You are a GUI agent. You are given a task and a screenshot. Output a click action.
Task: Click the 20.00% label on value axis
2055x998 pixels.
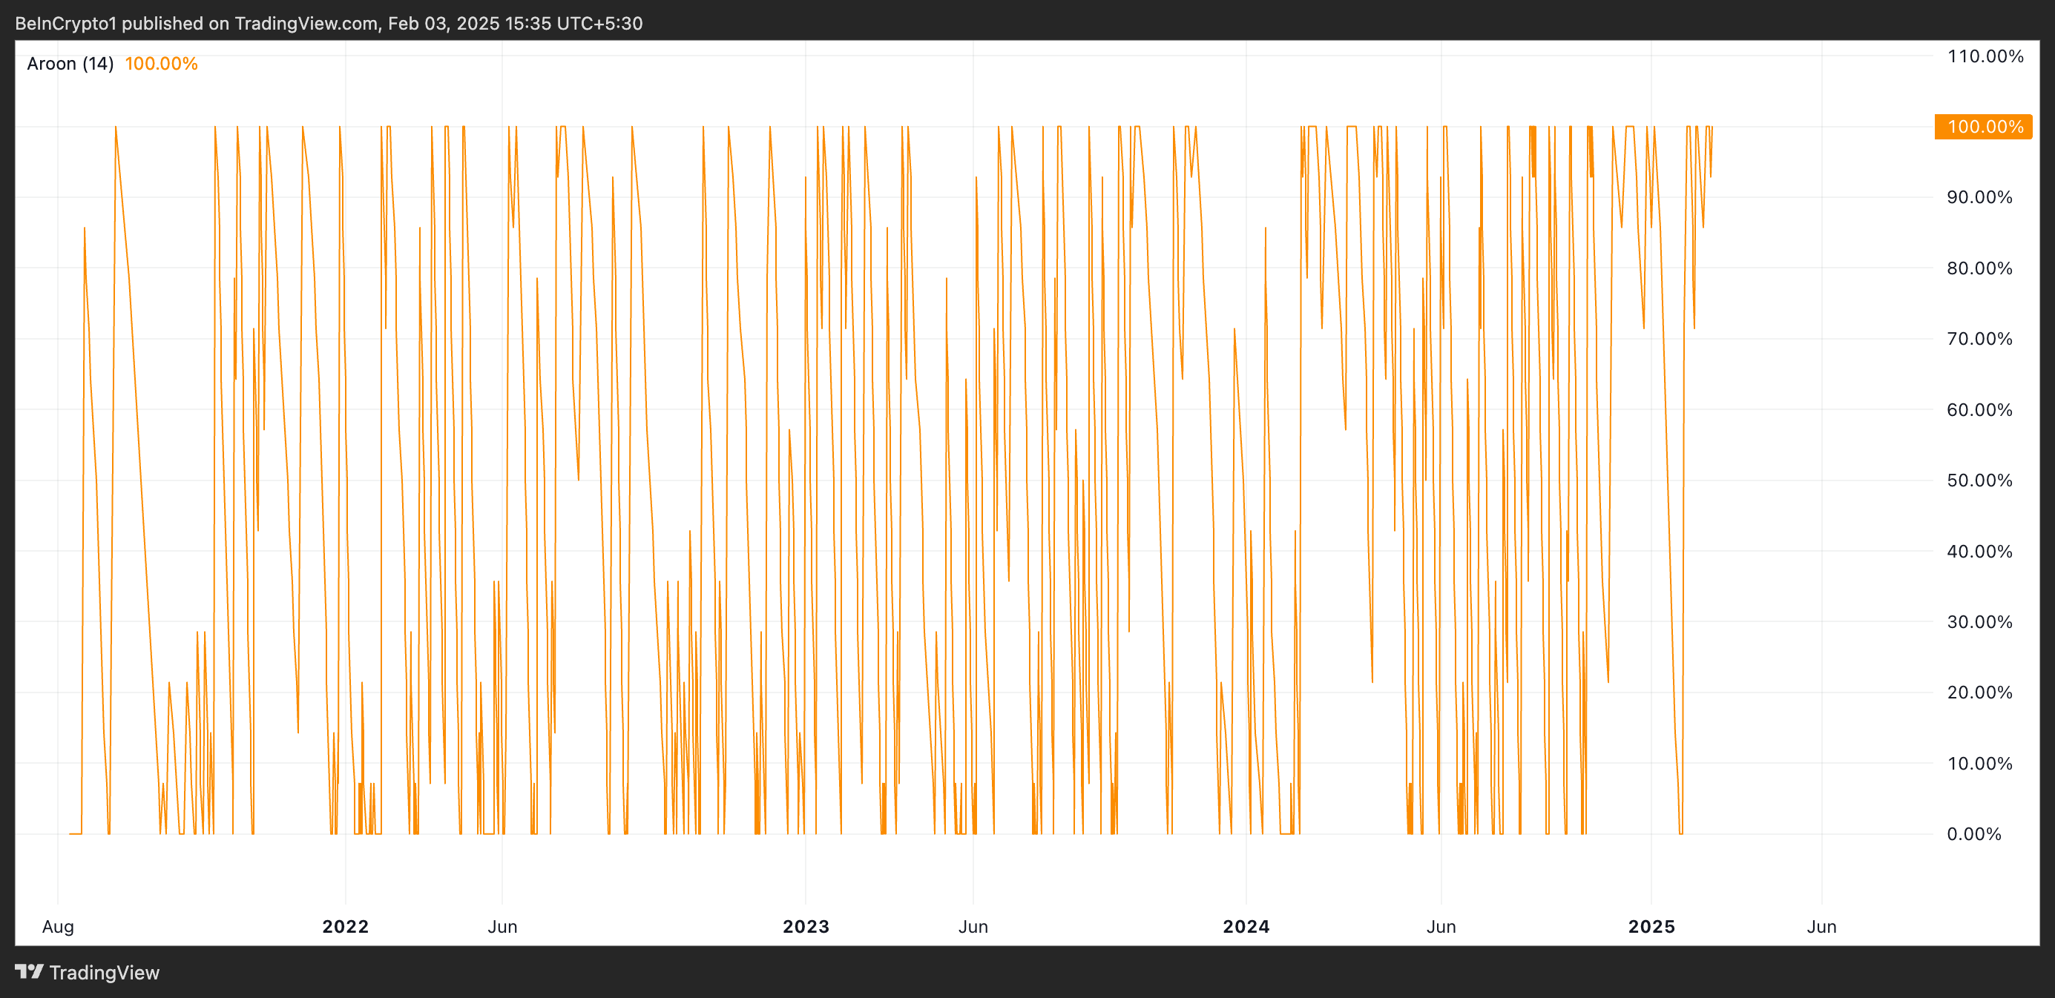[1979, 692]
